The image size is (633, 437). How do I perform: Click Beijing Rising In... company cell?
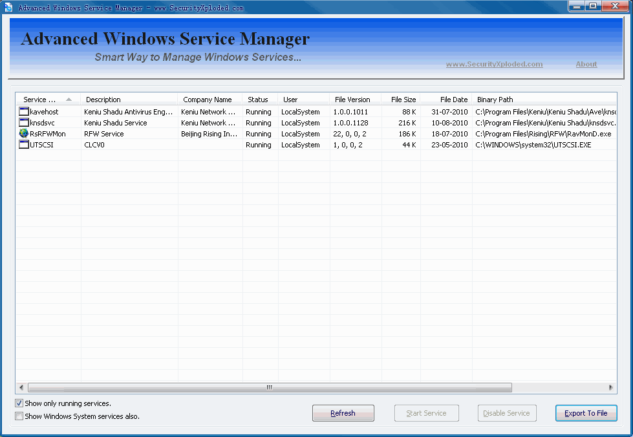click(x=209, y=134)
